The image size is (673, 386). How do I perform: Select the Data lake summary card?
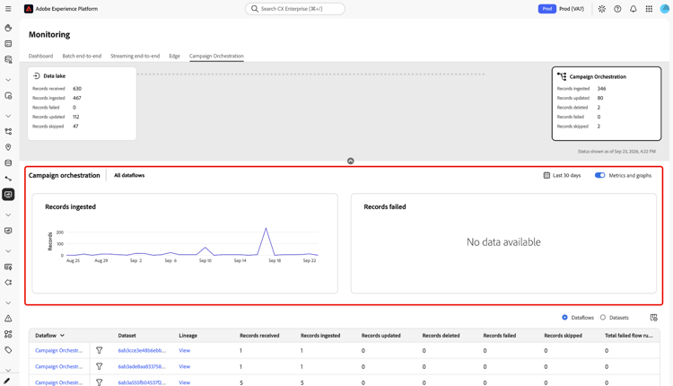click(x=82, y=103)
